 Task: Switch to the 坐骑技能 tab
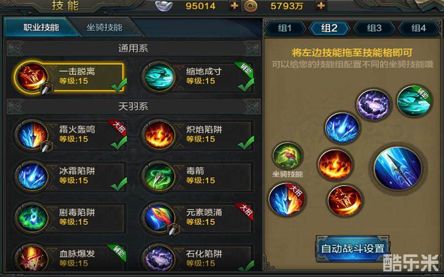pos(104,27)
